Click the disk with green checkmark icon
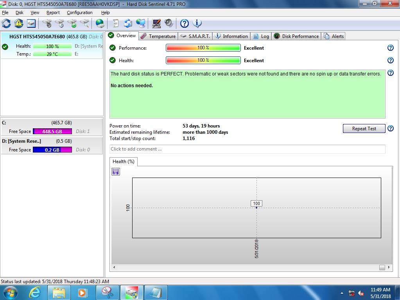The height and width of the screenshot is (300, 400). click(72, 23)
